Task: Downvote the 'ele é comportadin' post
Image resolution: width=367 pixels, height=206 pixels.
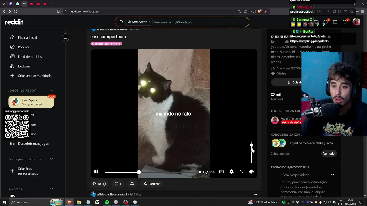Action: tap(105, 184)
